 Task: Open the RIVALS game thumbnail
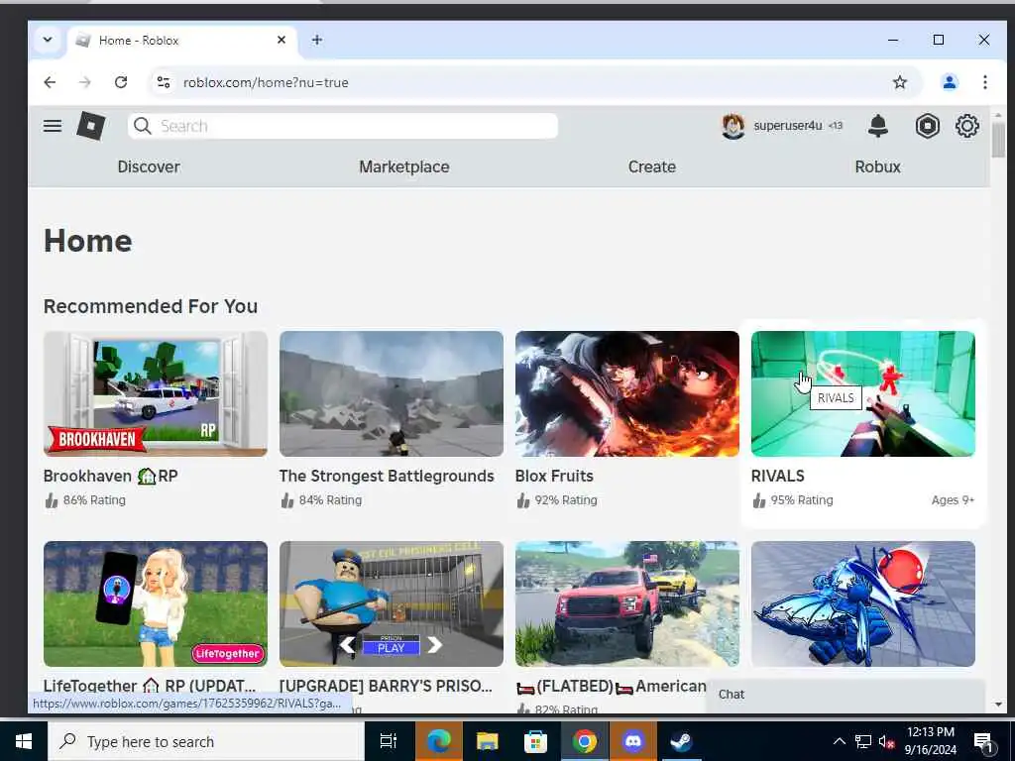click(863, 393)
